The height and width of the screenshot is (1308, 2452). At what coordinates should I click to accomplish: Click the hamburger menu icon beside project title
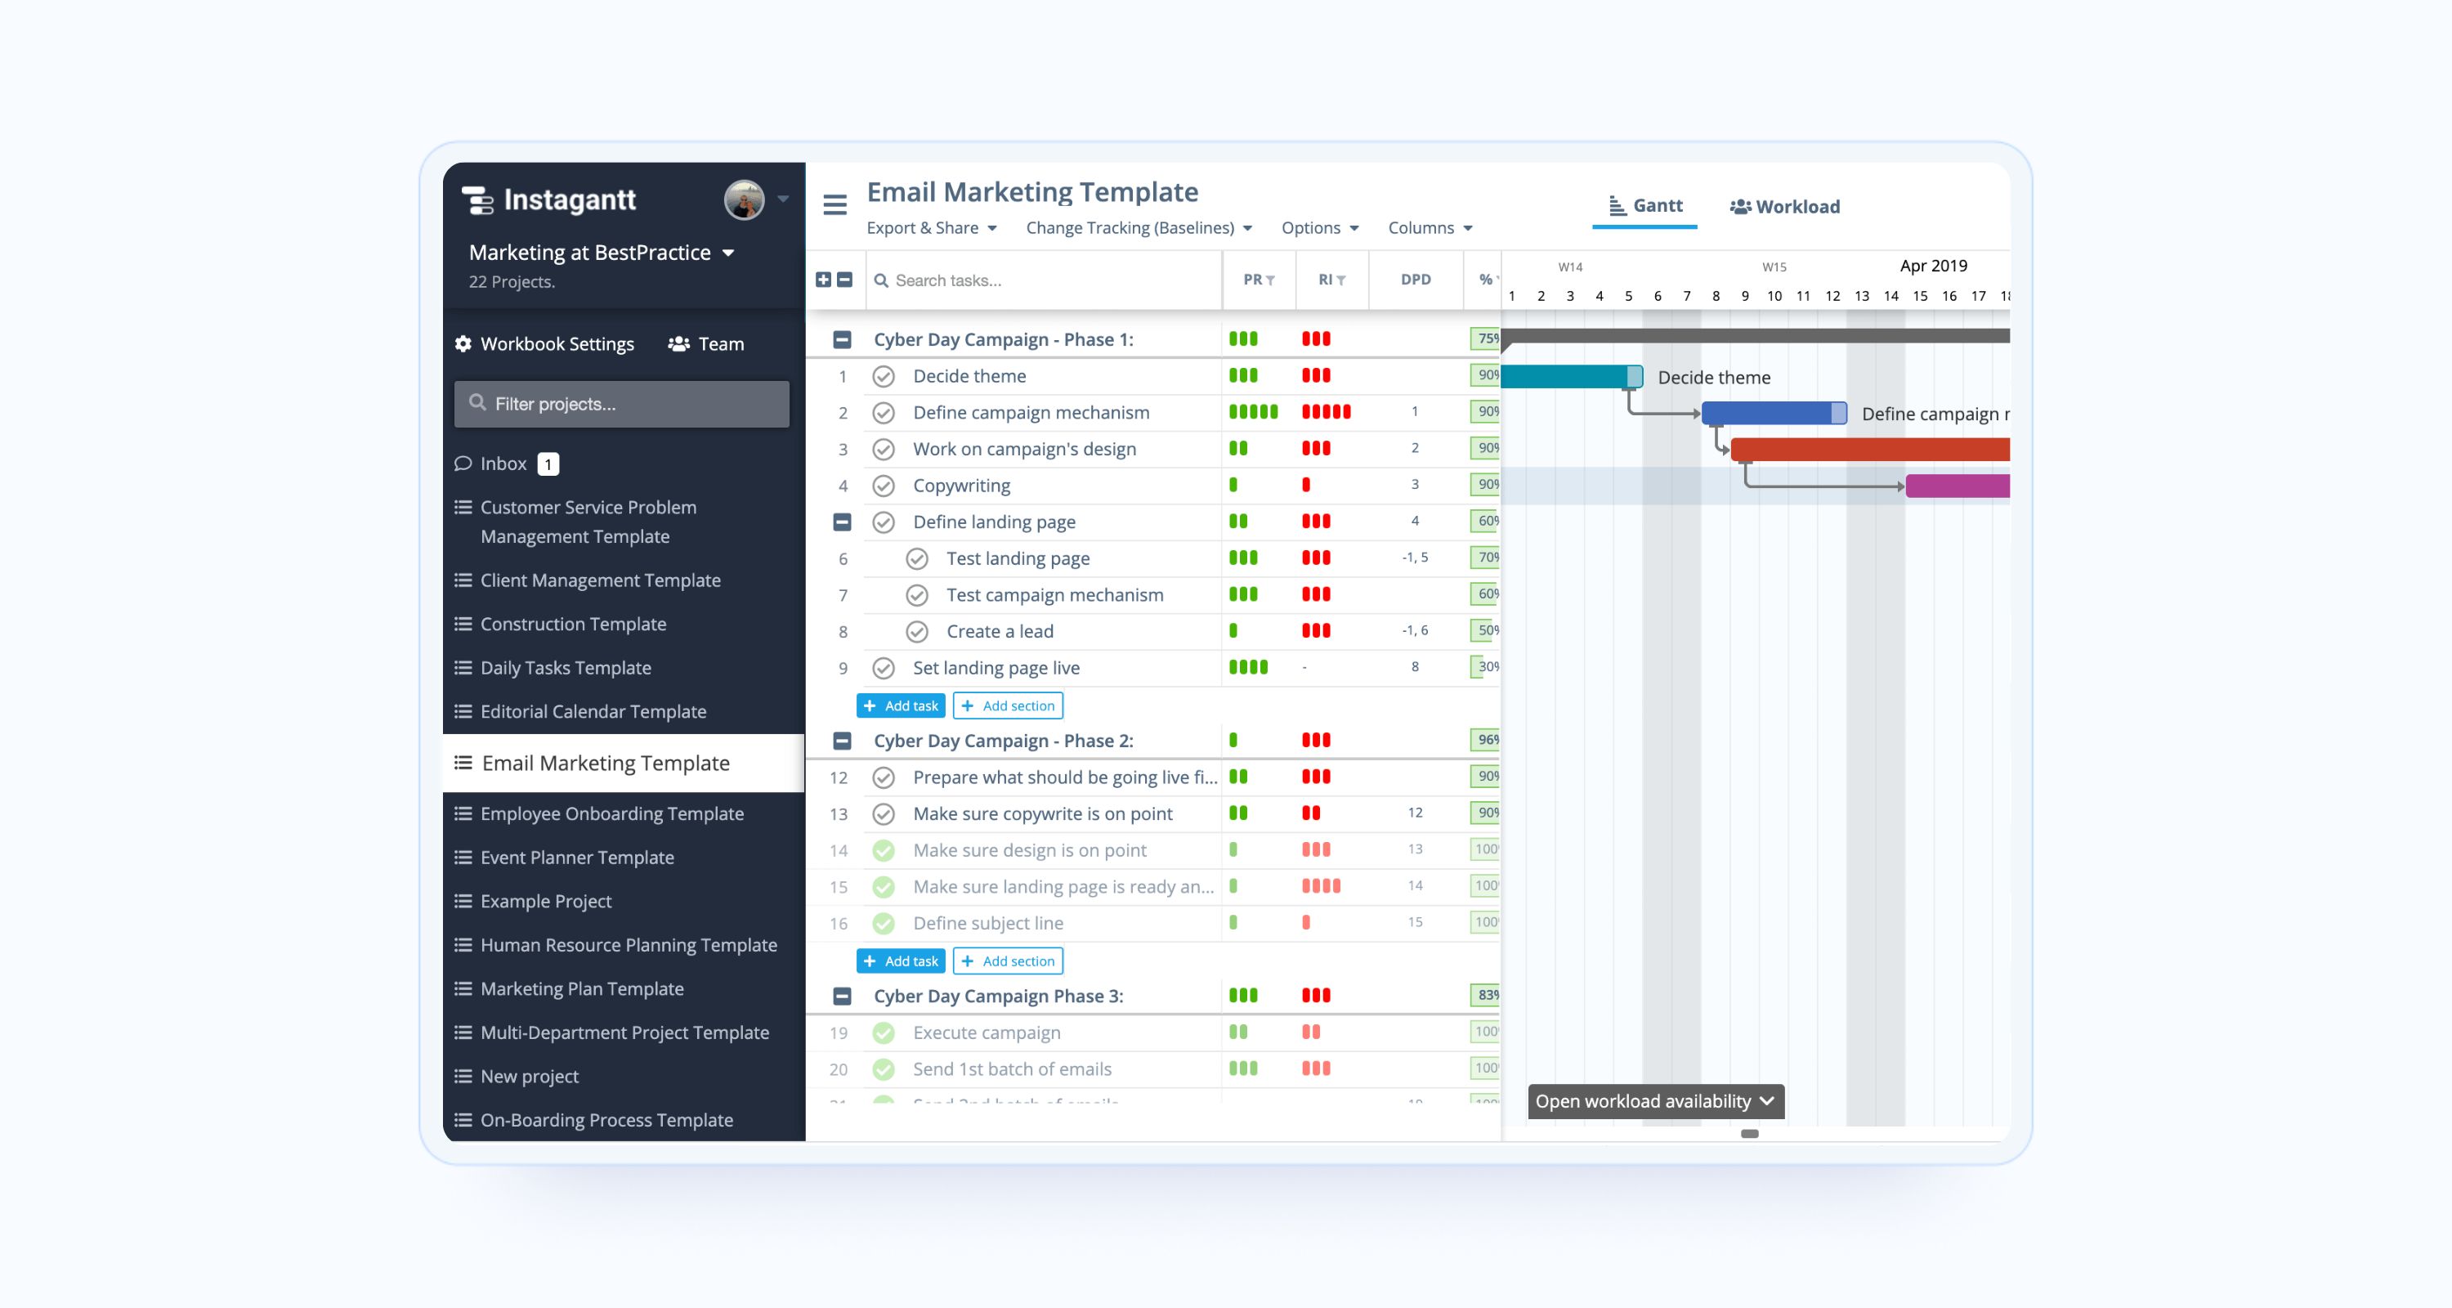(x=834, y=204)
